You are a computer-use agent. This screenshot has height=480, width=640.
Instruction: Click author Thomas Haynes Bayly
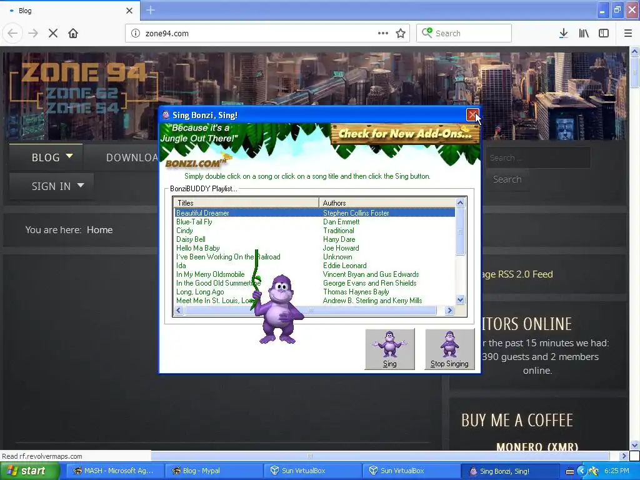pos(356,292)
